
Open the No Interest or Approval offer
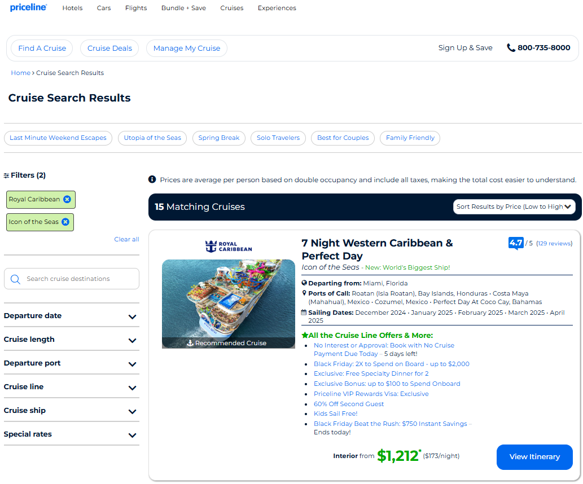[384, 350]
